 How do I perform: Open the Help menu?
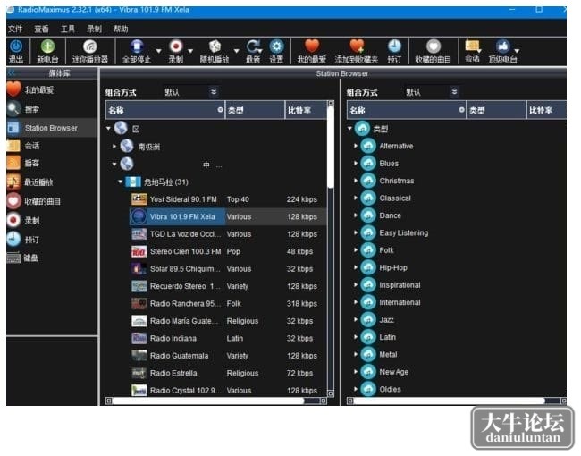click(121, 29)
